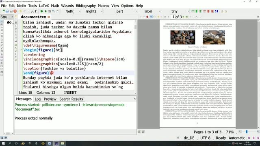Click the Windows Start button
Viewport: 260px width, 146px height.
pos(3,143)
